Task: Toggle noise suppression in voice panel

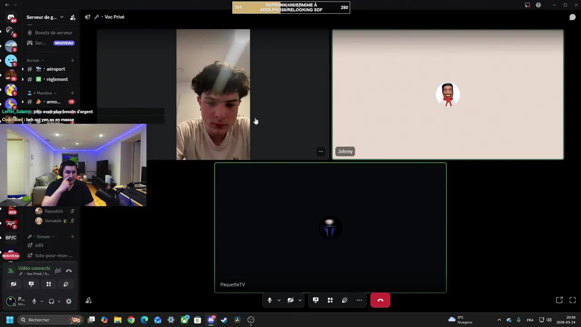Action: [x=58, y=271]
